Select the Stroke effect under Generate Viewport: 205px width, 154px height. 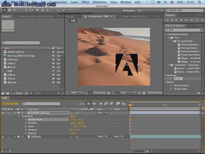click(177, 79)
